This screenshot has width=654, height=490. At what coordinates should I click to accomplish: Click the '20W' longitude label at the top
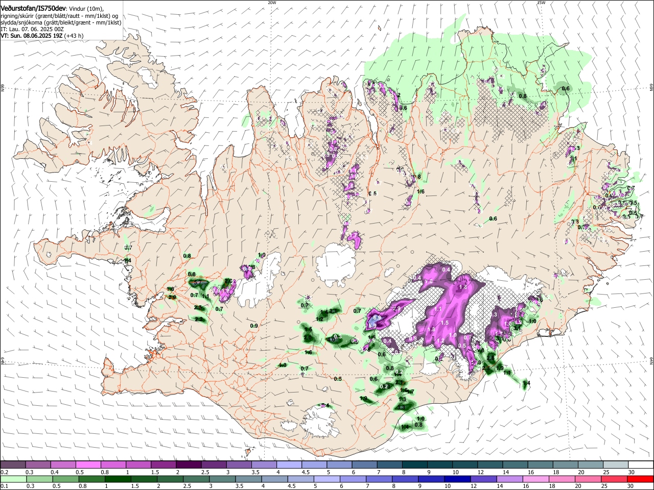tap(272, 3)
